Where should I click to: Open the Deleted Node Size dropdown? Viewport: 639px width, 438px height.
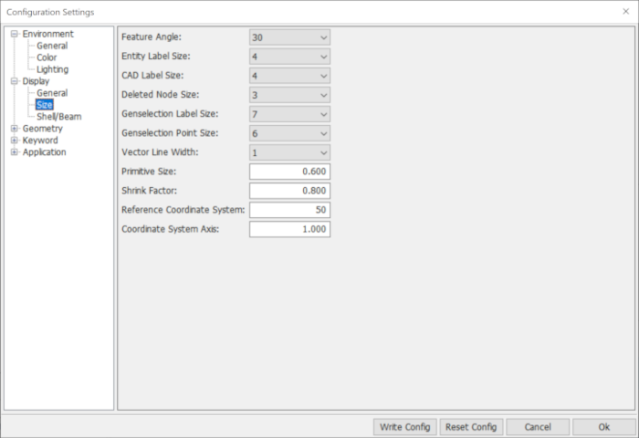click(289, 95)
